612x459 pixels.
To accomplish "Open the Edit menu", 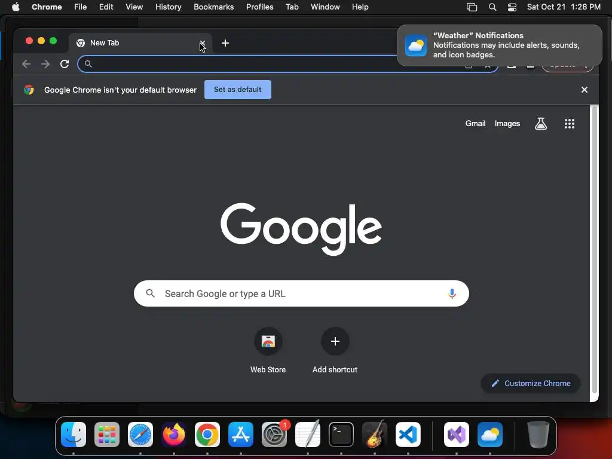I will click(x=106, y=7).
